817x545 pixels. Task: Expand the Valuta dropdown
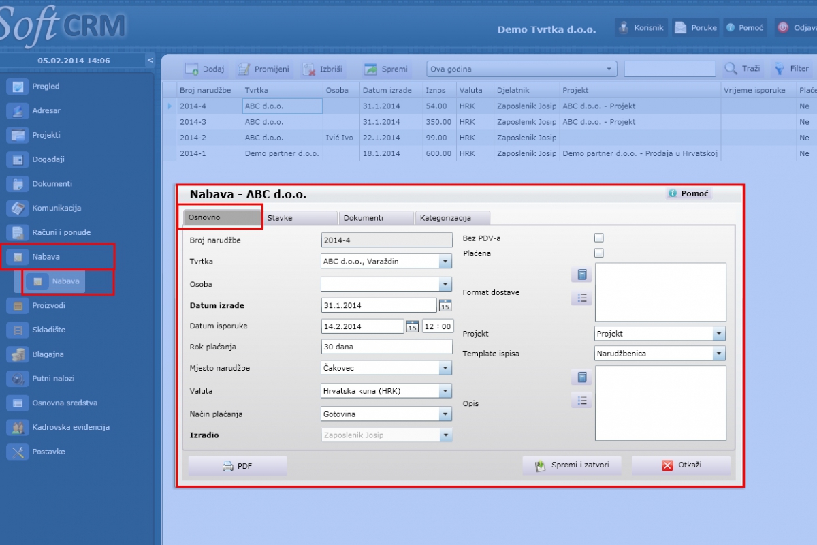445,391
